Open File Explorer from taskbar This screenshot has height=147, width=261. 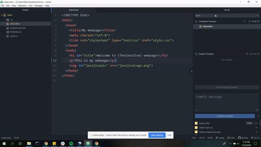(29, 143)
